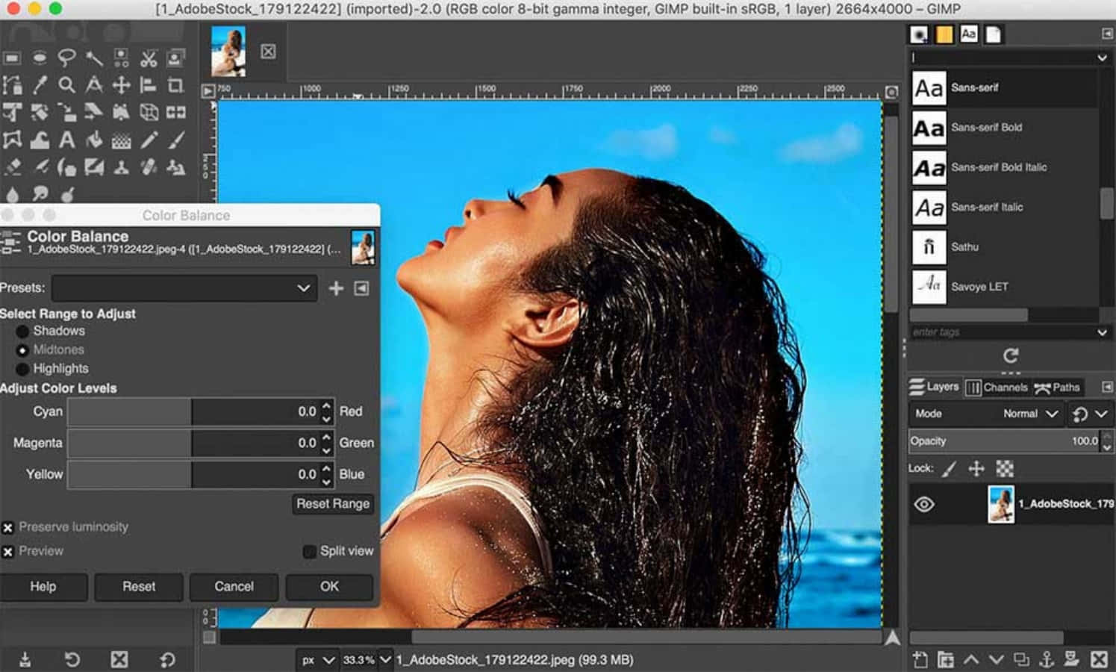Switch to the Layers tab
This screenshot has height=672, width=1116.
click(934, 387)
